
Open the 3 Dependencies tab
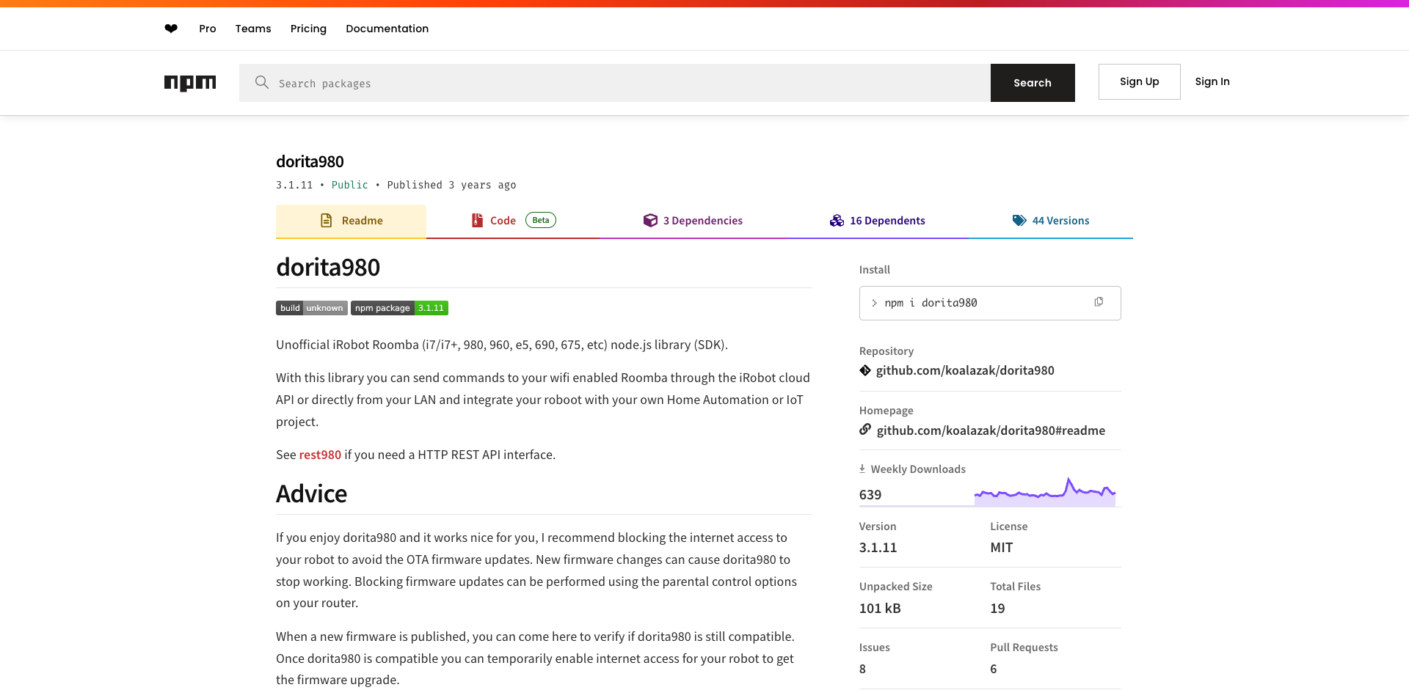tap(693, 221)
